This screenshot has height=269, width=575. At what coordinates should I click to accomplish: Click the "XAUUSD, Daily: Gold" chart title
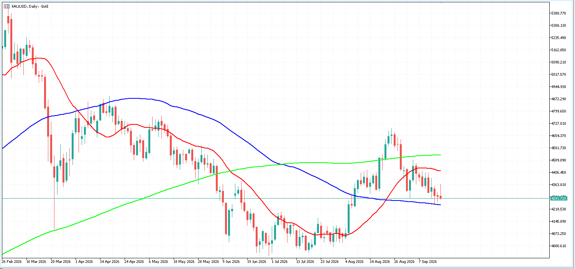pyautogui.click(x=29, y=7)
